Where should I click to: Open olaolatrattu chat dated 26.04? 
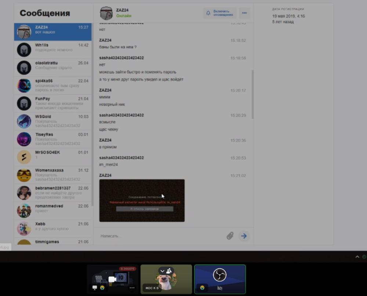52,67
